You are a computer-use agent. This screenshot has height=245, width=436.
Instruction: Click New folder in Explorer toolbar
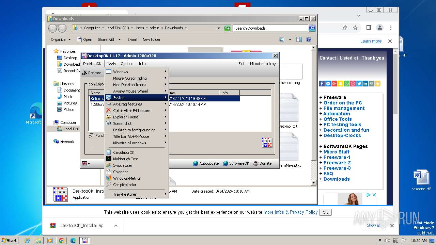152,39
